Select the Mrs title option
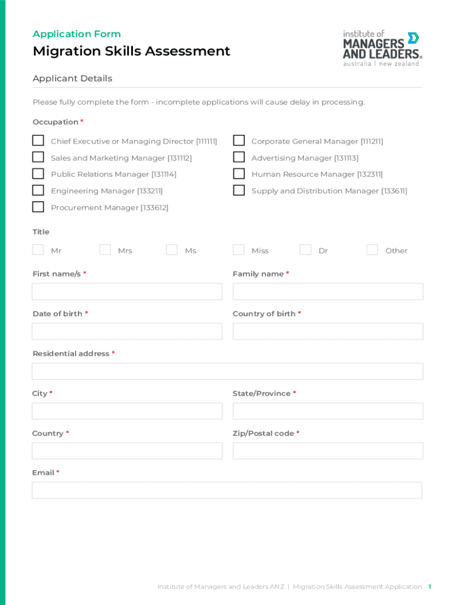455x605 pixels. point(105,250)
